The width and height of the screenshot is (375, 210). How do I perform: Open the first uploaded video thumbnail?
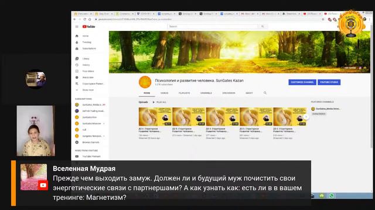pos(155,117)
